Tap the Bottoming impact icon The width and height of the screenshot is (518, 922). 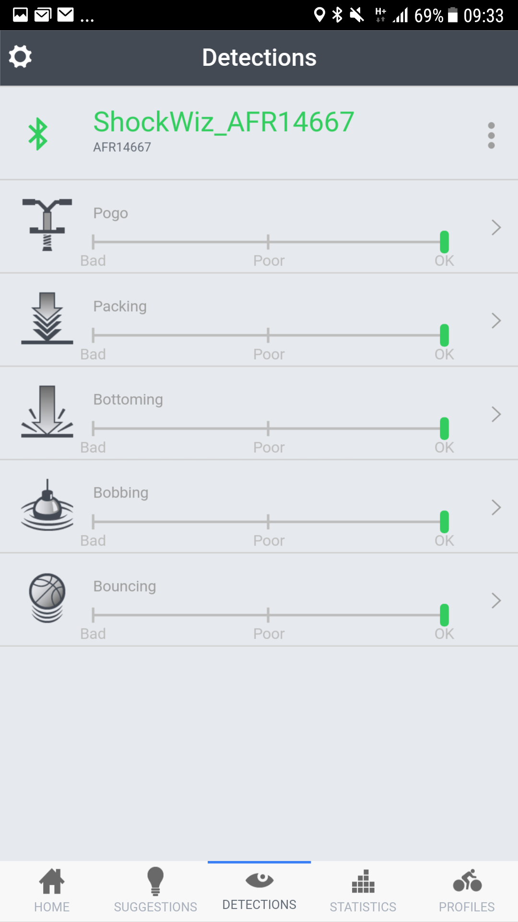click(x=47, y=412)
